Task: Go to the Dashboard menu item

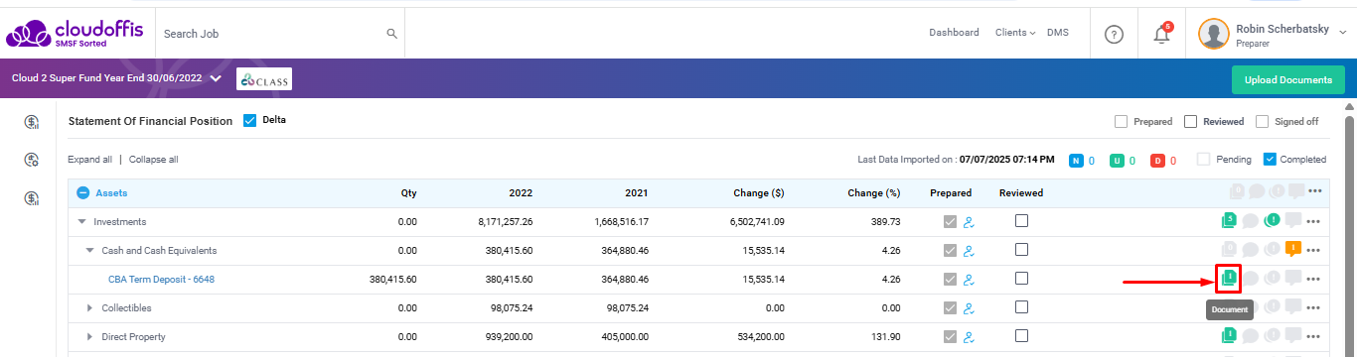Action: click(x=954, y=33)
